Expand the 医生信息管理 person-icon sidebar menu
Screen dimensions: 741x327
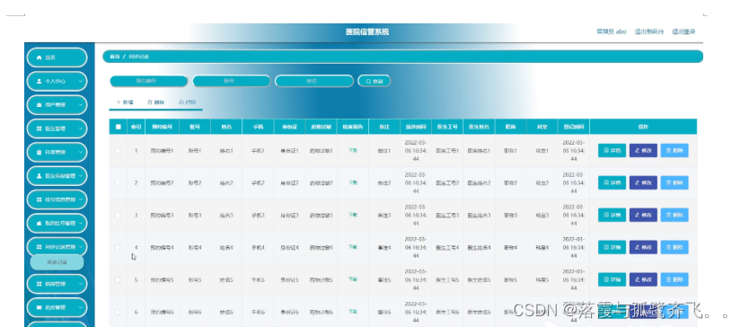[x=57, y=176]
